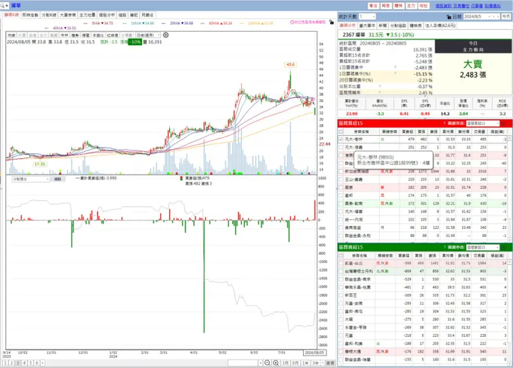Toggle checkbox for 元大-復興 buyer row
The width and height of the screenshot is (513, 368).
pos(341,147)
